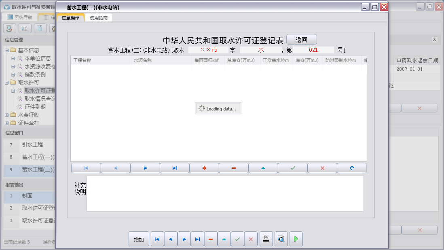Maximize the 蓄水工程(二) dialog window
This screenshot has width=444, height=250.
pos(374,7)
